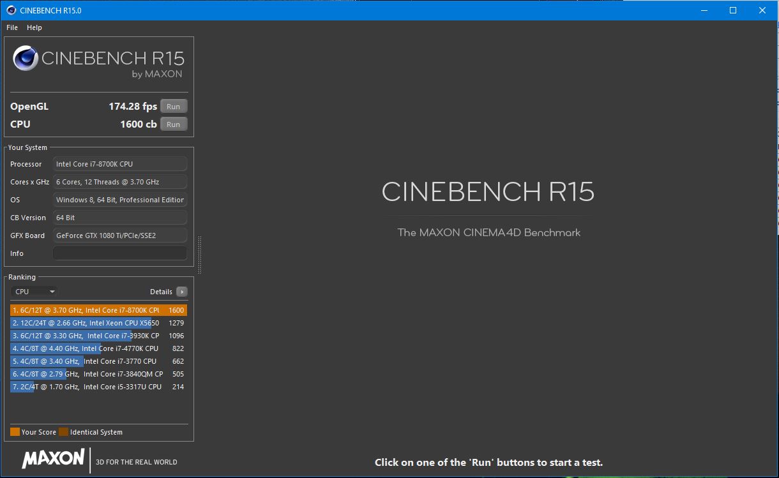The height and width of the screenshot is (478, 779).
Task: Click the panel splitter handle beside left panel
Action: [x=199, y=255]
